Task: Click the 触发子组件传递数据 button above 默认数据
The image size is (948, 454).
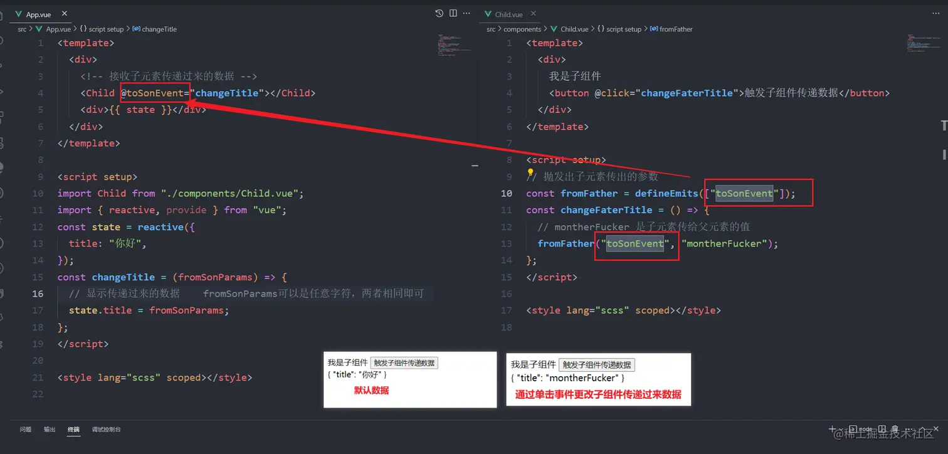Action: coord(404,362)
